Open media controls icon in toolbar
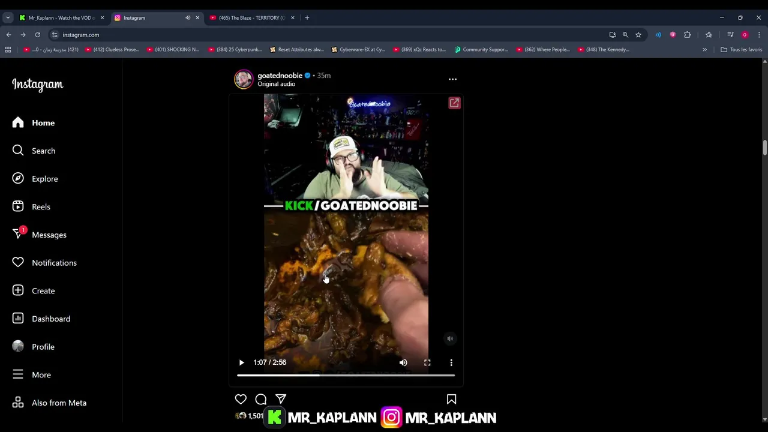 point(730,35)
